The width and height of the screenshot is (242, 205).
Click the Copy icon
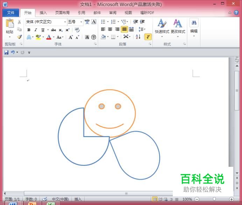[19, 29]
